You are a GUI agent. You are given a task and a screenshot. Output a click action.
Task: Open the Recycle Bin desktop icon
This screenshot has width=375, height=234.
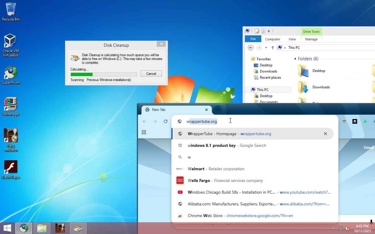click(11, 12)
